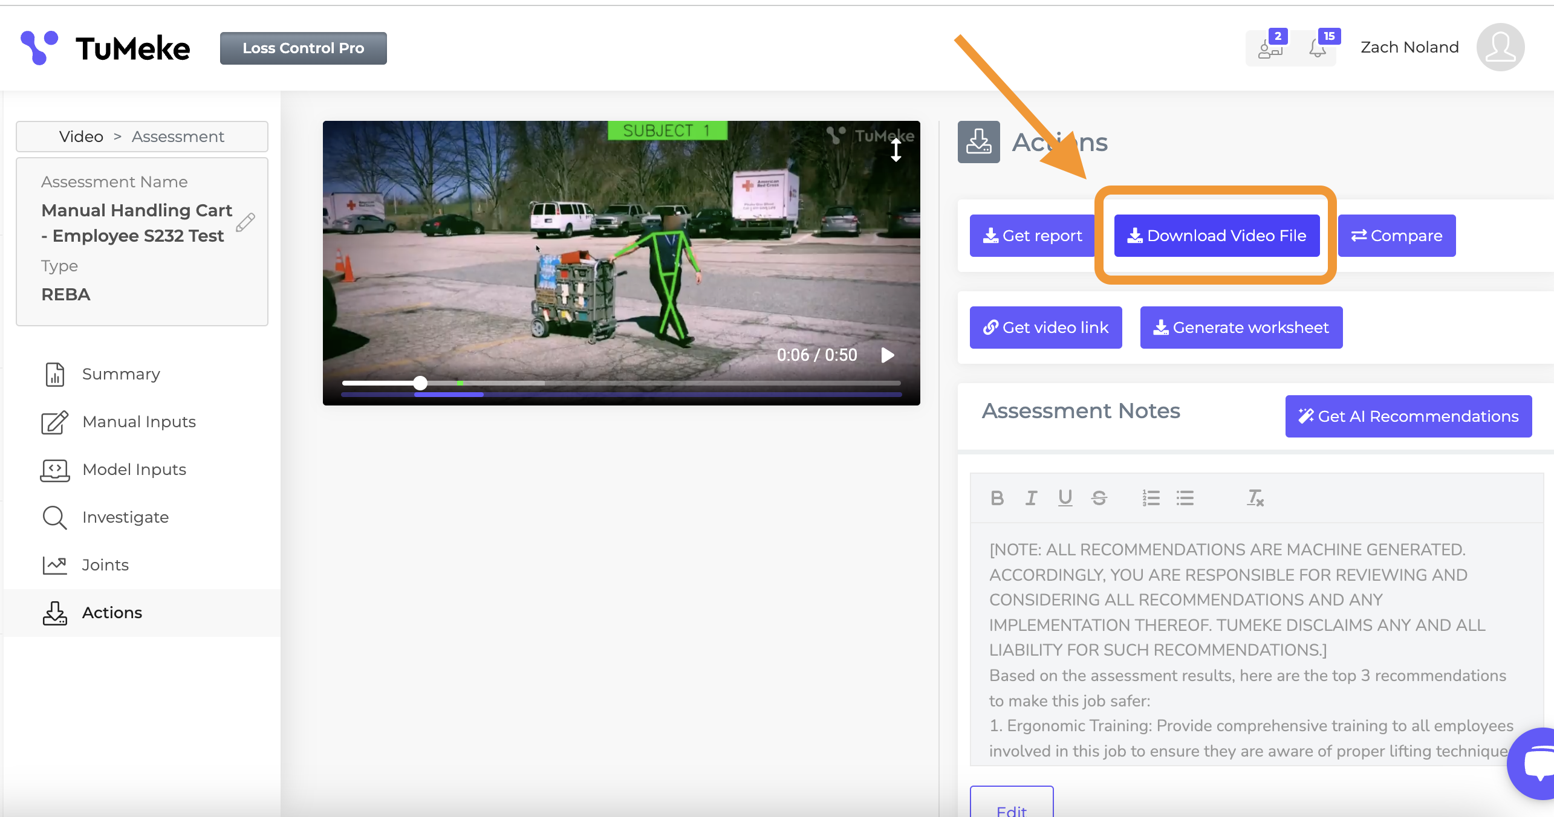
Task: Click the Joints line chart icon
Action: point(55,565)
